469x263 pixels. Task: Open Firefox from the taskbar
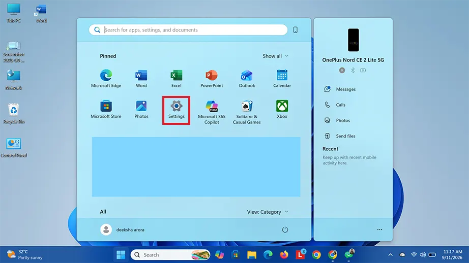click(284, 255)
